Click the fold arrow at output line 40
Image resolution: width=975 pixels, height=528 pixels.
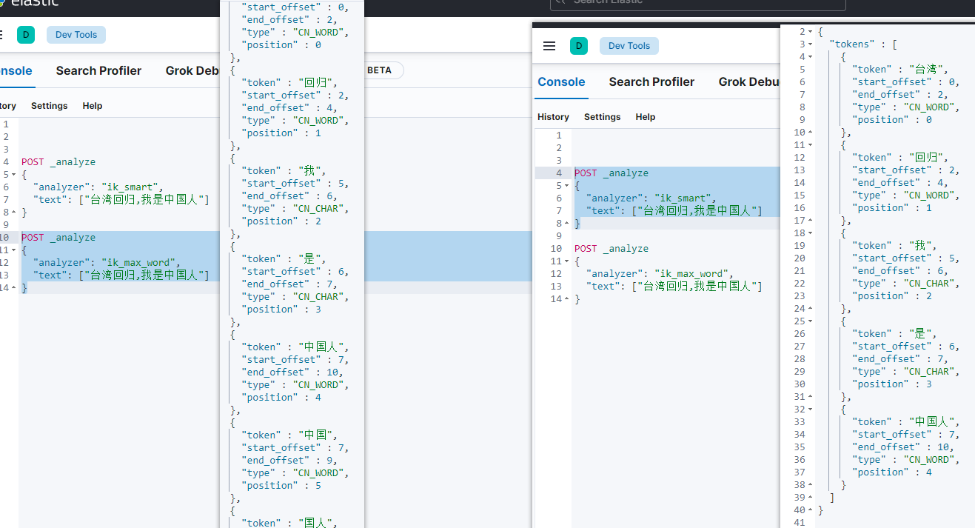pos(811,510)
